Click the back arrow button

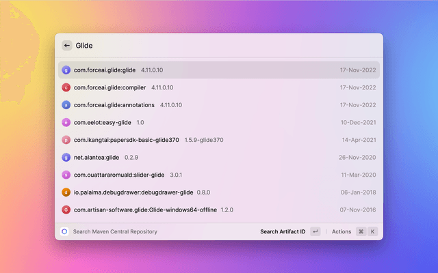66,46
